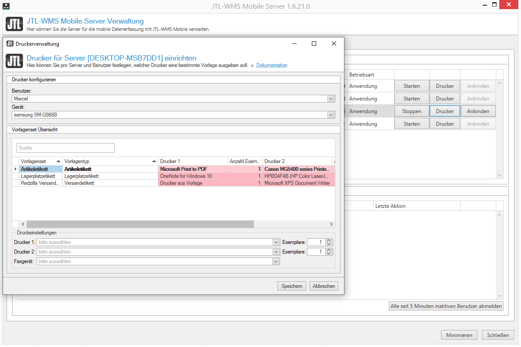Screen dimensions: 521x347
Task: Click the left arrow of the horizontal scrollbar
Action: tap(23, 224)
